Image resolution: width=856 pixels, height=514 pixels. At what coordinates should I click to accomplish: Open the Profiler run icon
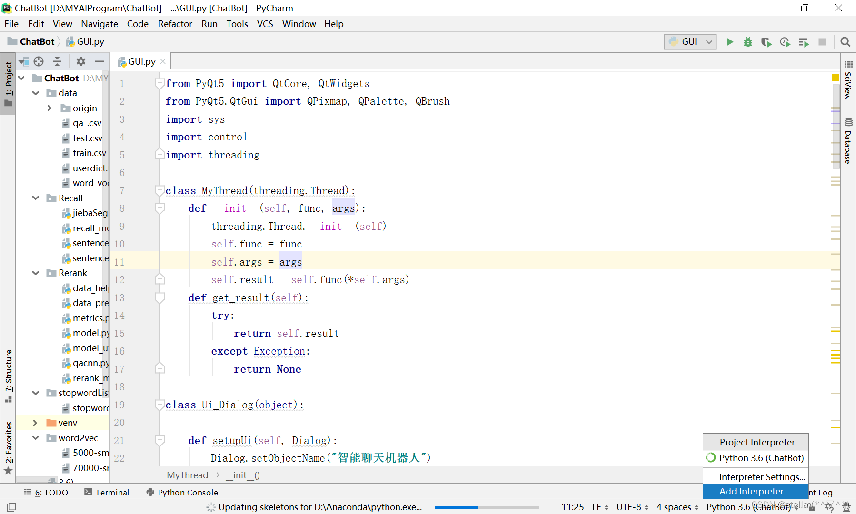[x=785, y=42]
